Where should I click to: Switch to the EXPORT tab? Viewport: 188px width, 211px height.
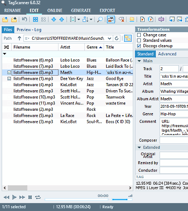[x=107, y=10]
